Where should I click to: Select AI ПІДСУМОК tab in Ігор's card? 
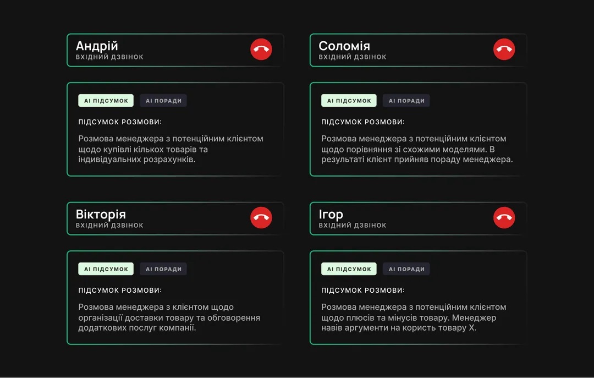[349, 269]
